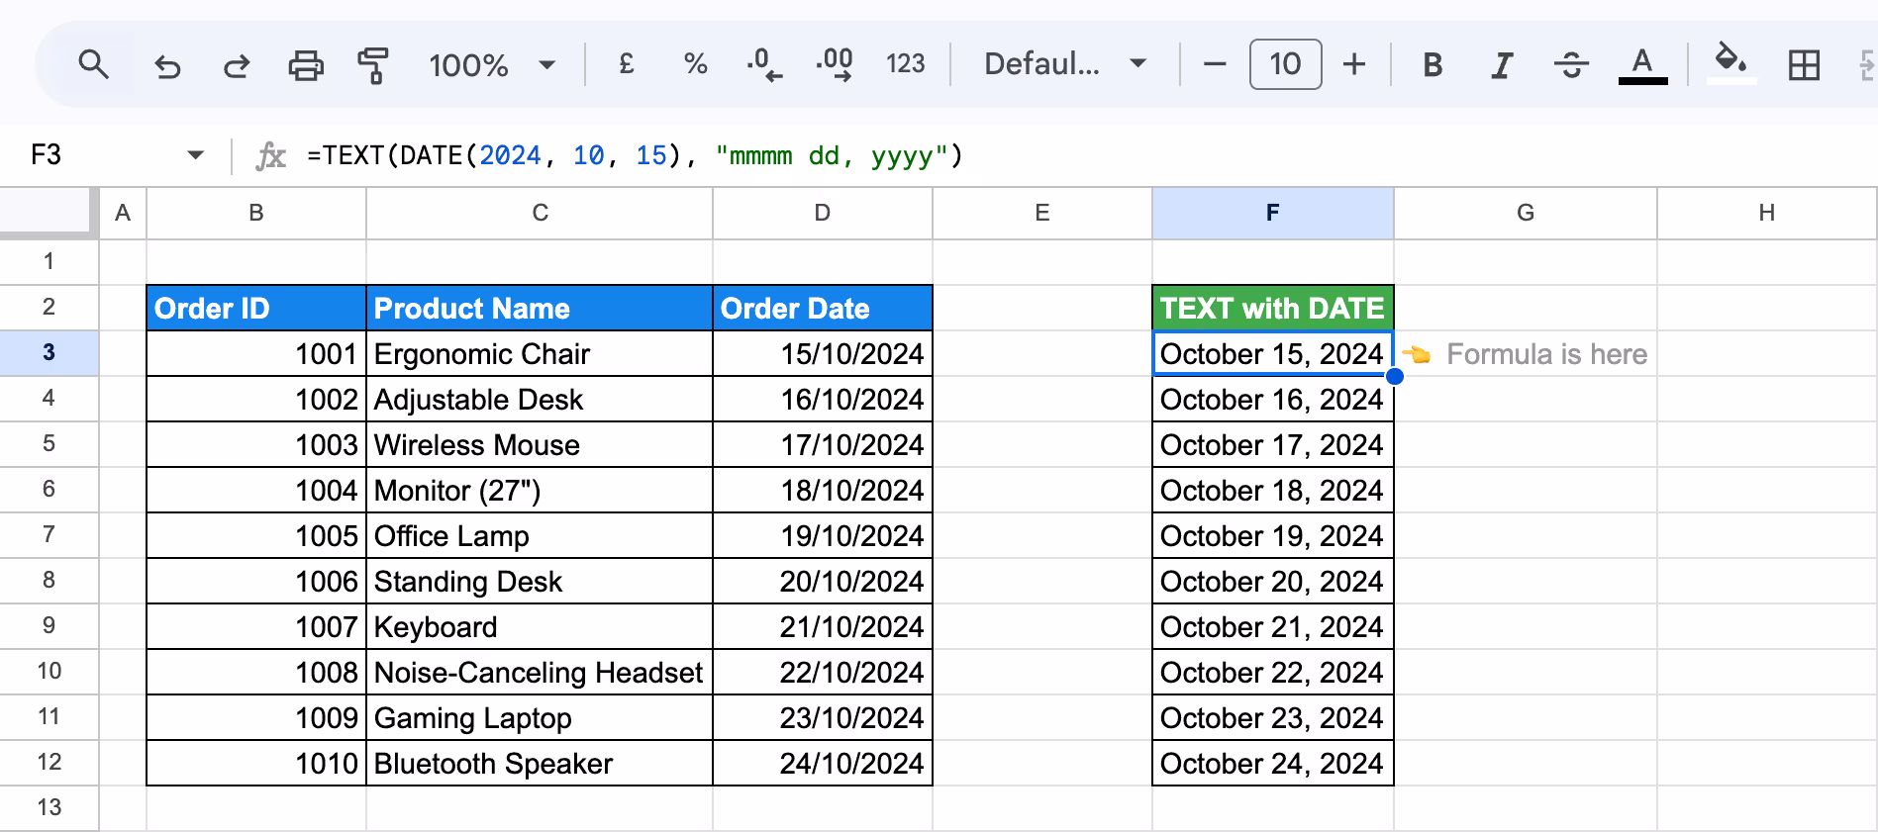Select column D header
1878x832 pixels.
pos(823,213)
